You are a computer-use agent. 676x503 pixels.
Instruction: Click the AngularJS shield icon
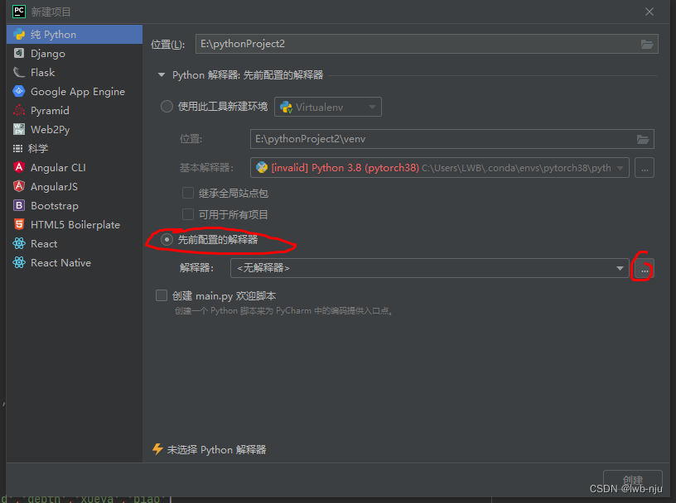click(19, 186)
